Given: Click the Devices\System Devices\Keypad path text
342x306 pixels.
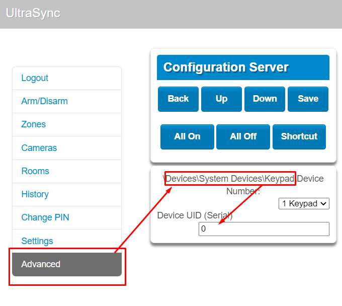Looking at the screenshot, I should pyautogui.click(x=230, y=179).
